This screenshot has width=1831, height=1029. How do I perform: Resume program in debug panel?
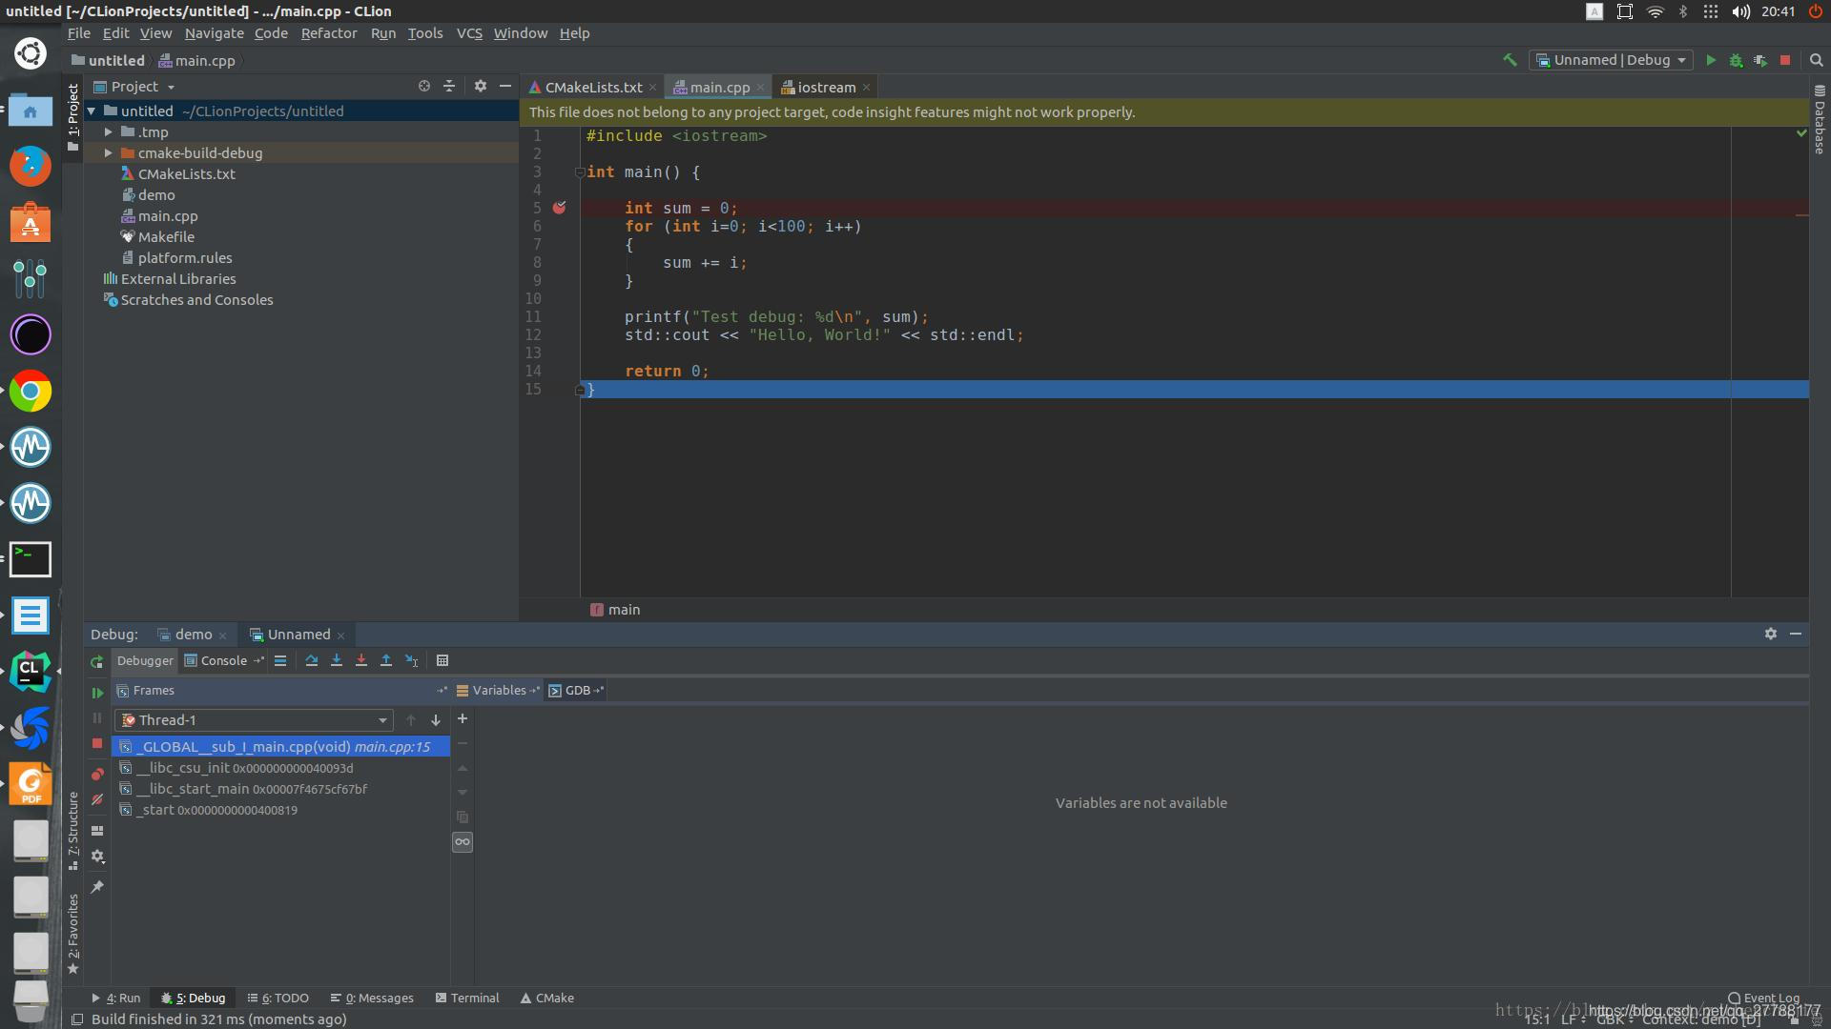point(96,693)
